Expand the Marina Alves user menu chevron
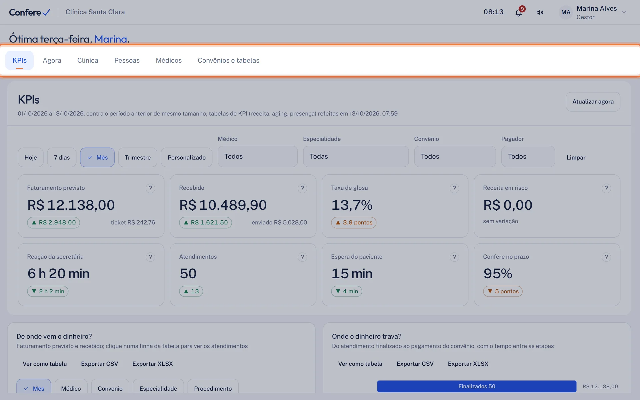 click(624, 13)
